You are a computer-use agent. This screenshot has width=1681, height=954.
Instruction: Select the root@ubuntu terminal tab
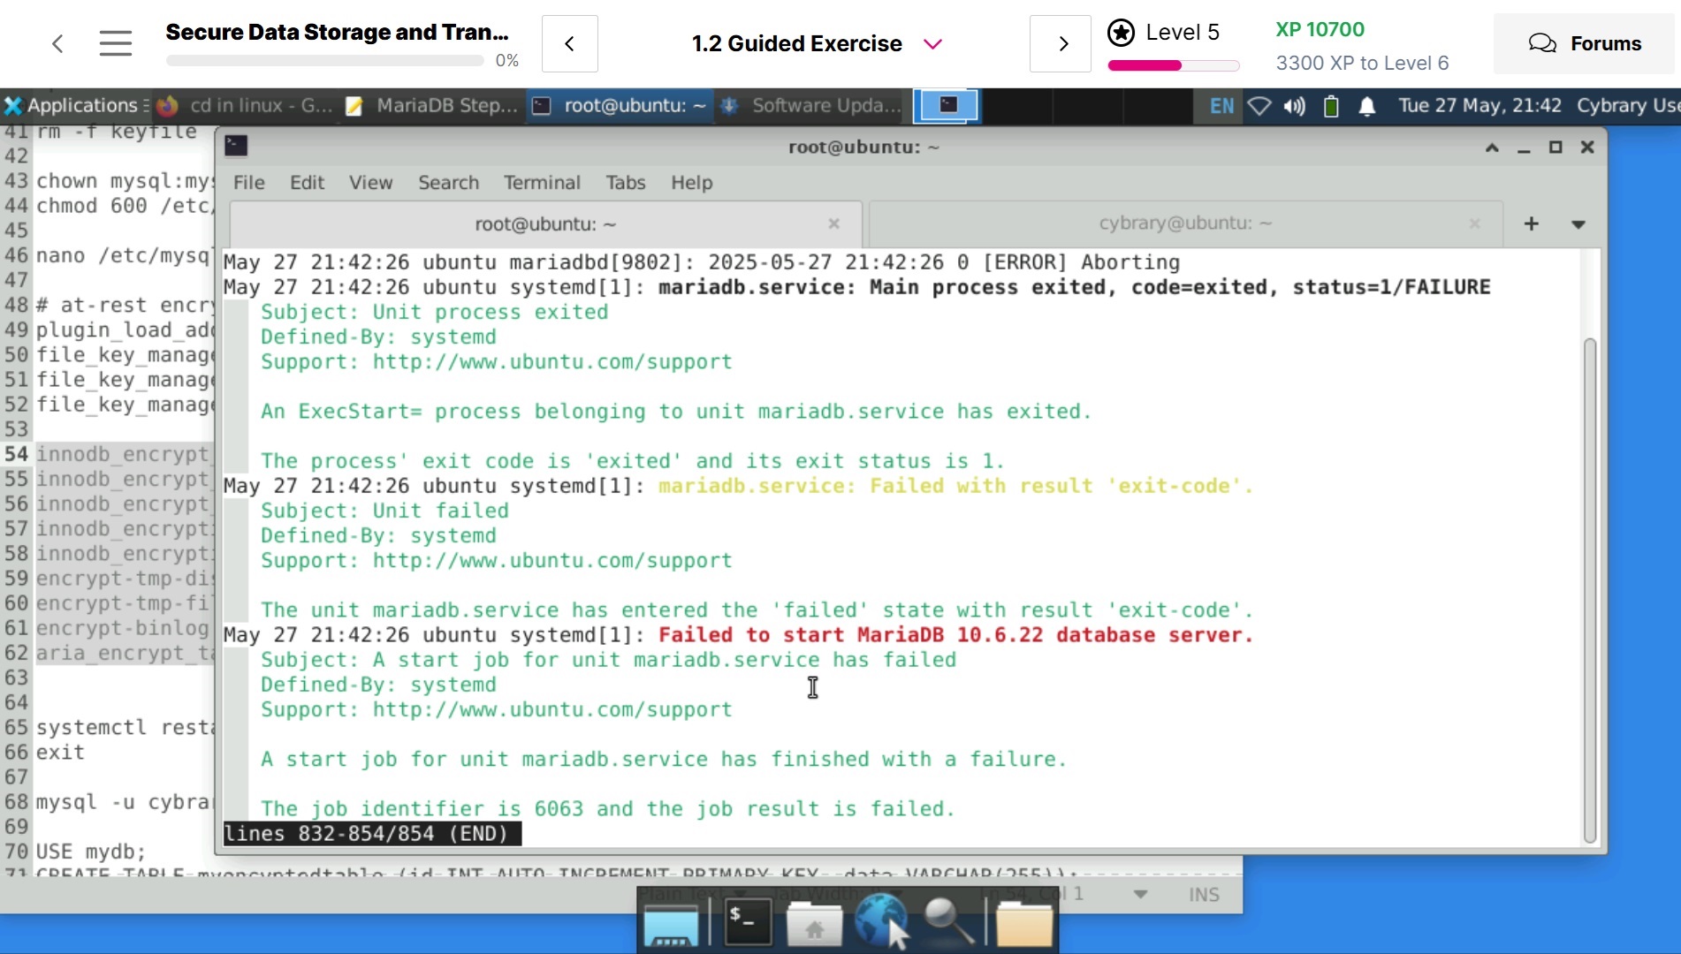(x=544, y=223)
